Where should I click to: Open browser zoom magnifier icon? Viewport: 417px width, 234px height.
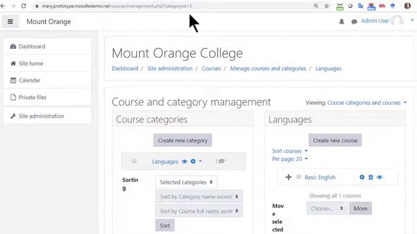click(316, 6)
